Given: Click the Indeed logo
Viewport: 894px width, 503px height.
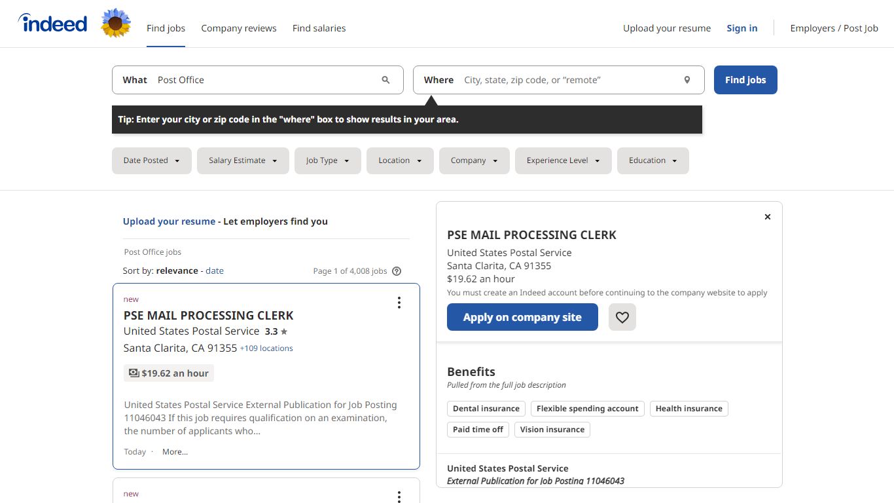Looking at the screenshot, I should pos(52,24).
